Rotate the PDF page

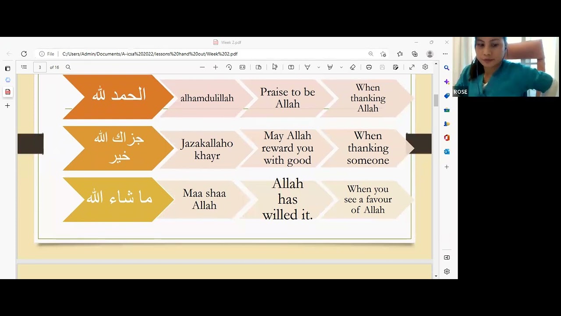229,67
